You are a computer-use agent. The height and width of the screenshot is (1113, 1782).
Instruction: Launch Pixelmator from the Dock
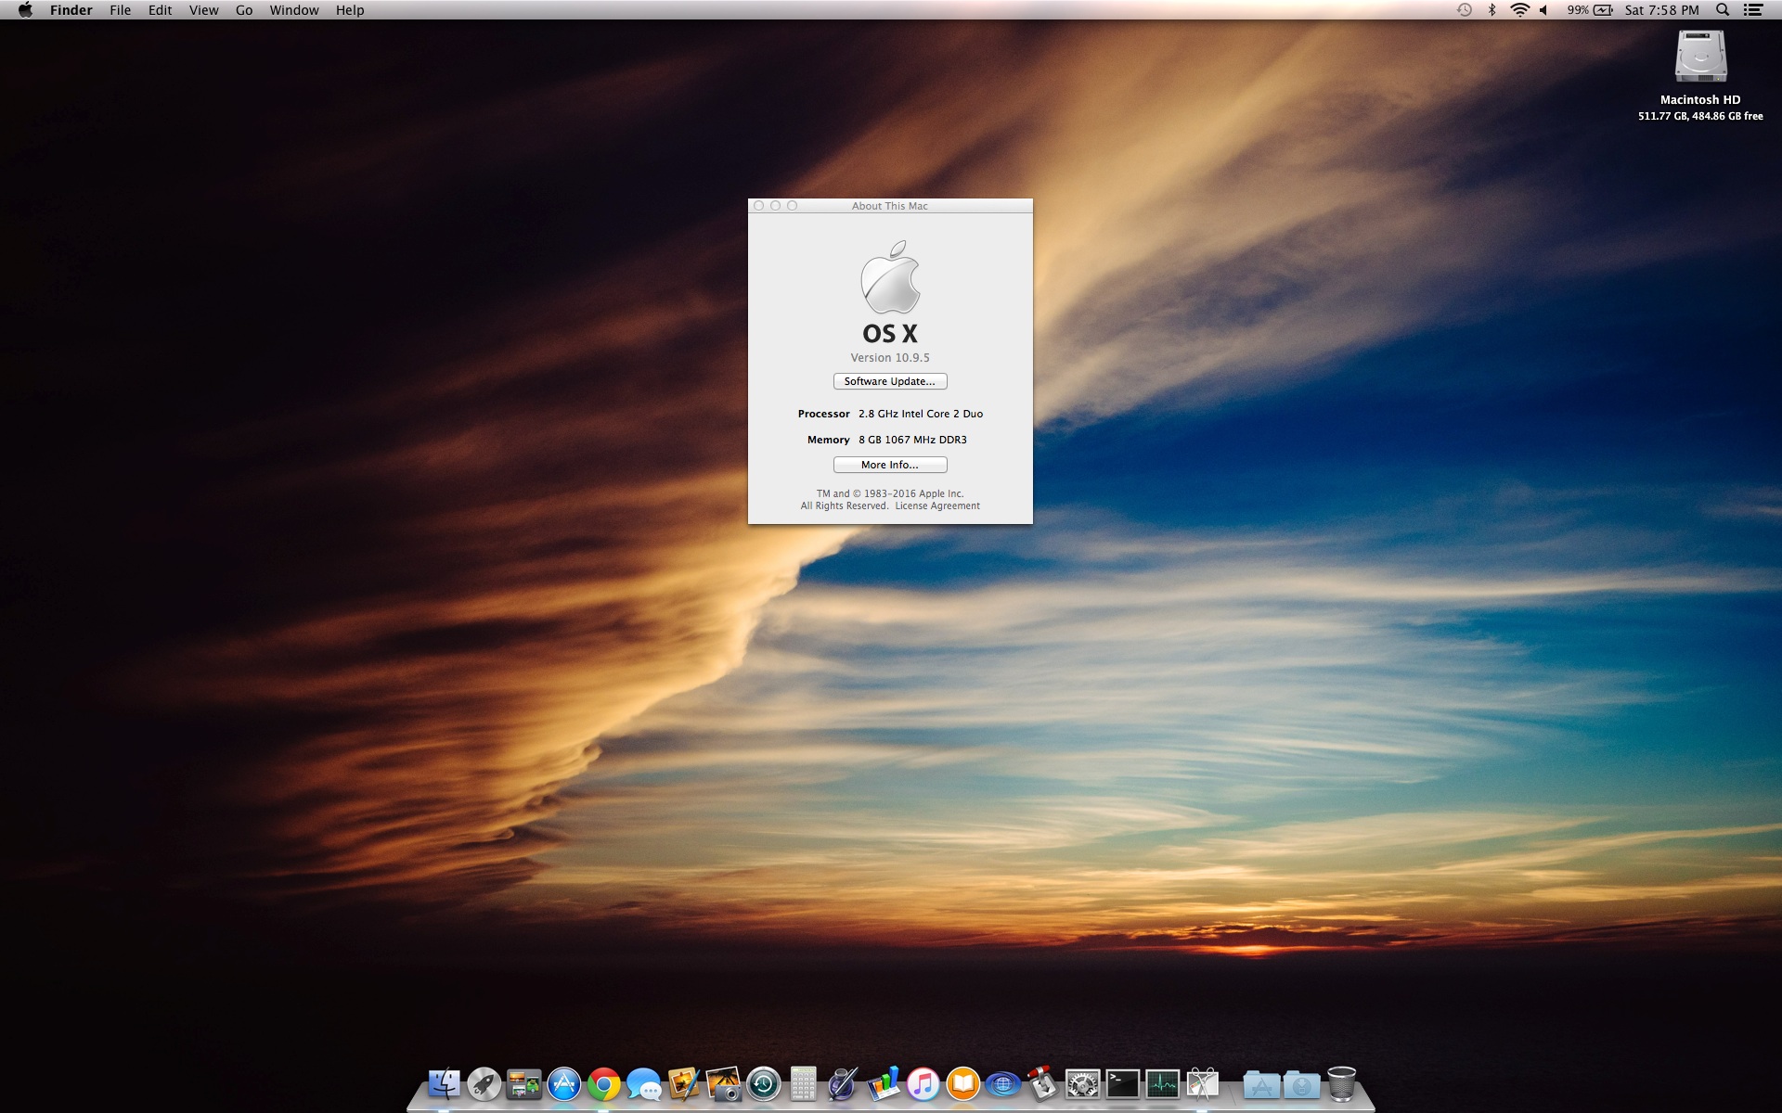(683, 1083)
